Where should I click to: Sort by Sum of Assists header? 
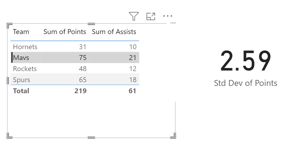coord(114,32)
